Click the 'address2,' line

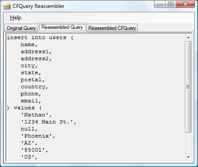[x=36, y=58]
